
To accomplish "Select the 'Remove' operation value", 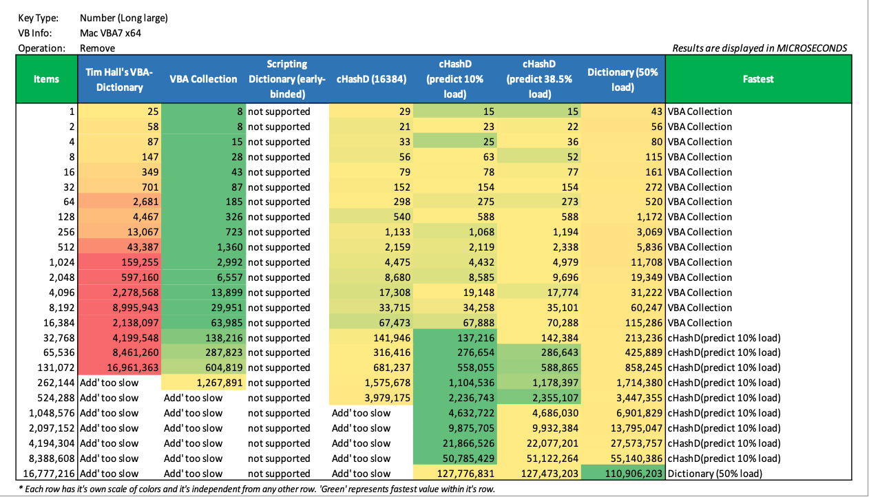I will coord(97,48).
